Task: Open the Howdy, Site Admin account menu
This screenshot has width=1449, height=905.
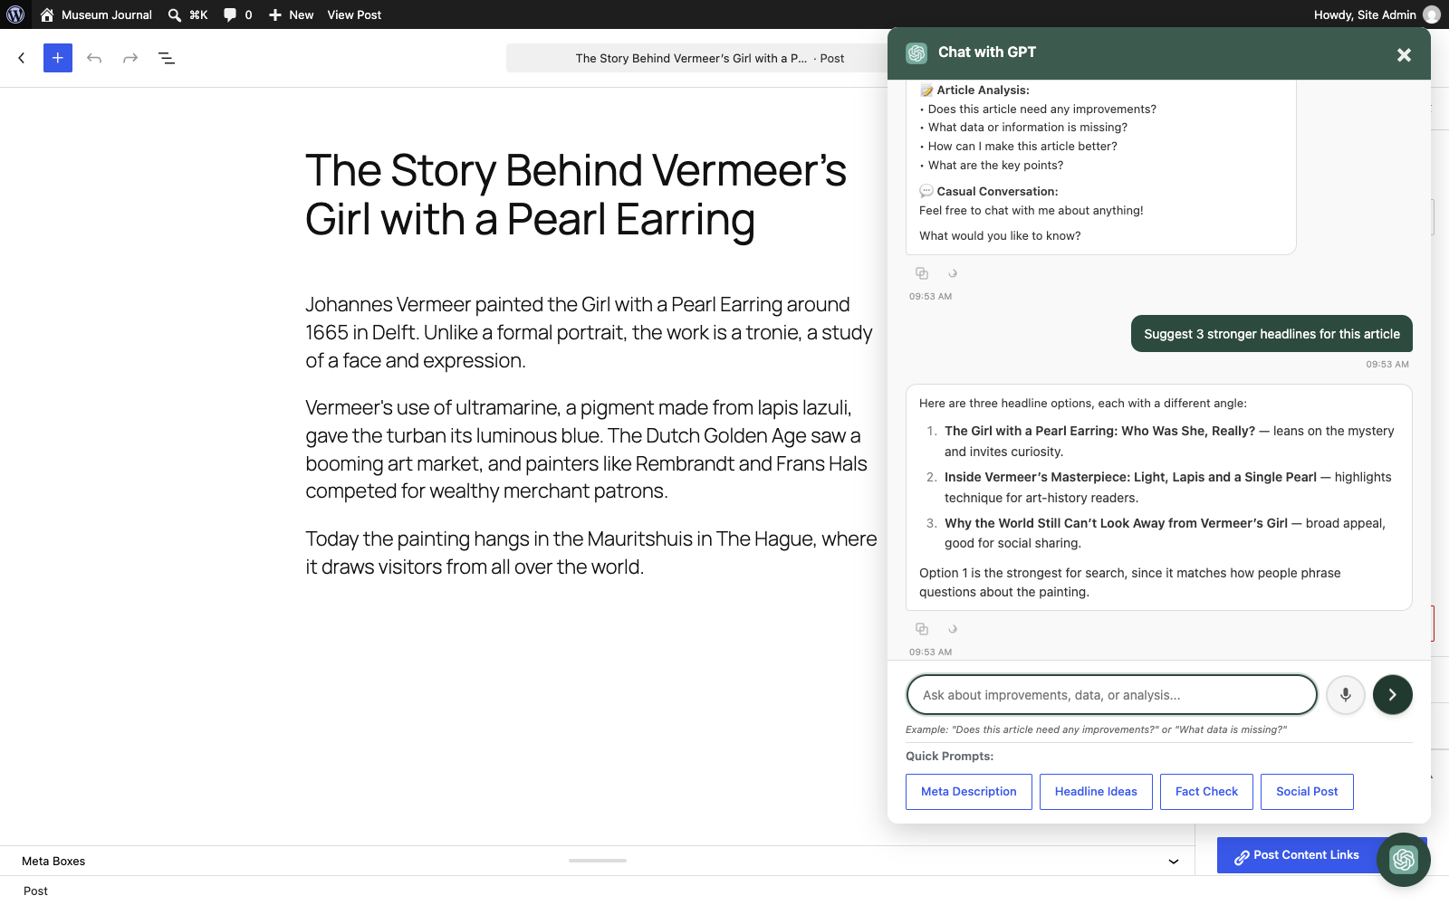Action: [1377, 14]
